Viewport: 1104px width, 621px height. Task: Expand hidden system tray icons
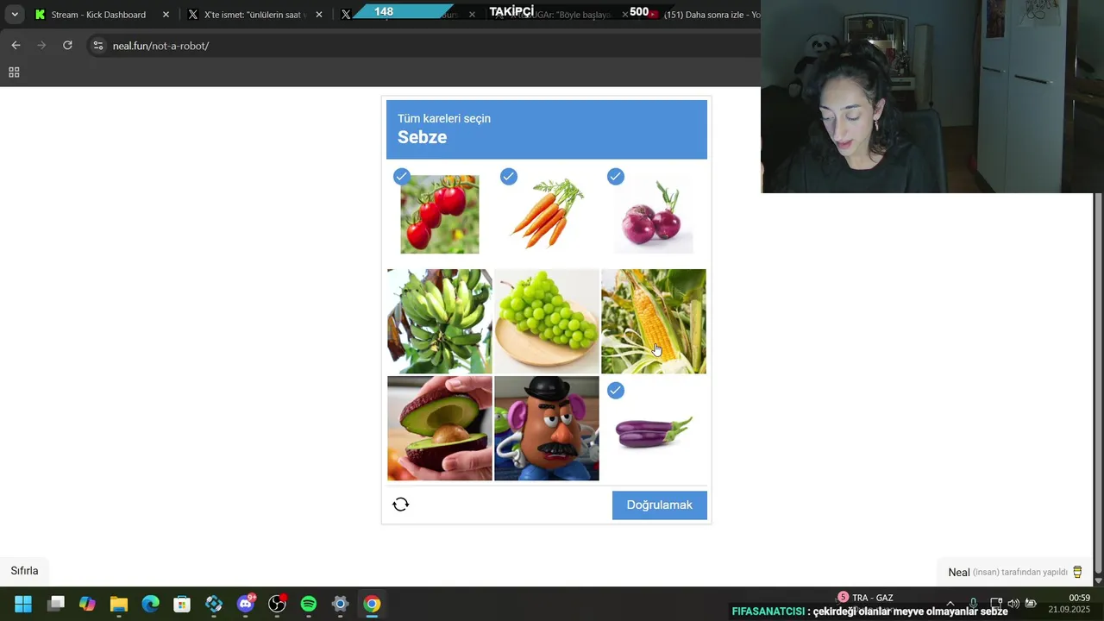pos(950,604)
